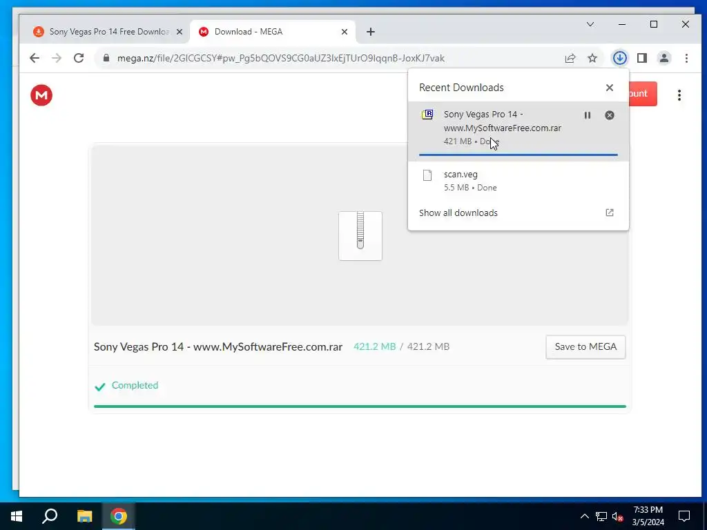Image resolution: width=707 pixels, height=530 pixels.
Task: Open a new browser tab
Action: coord(371,32)
